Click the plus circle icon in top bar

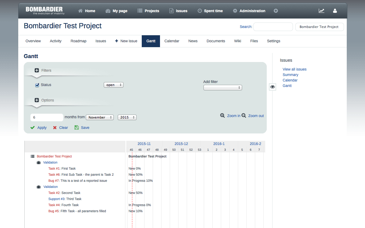[276, 11]
